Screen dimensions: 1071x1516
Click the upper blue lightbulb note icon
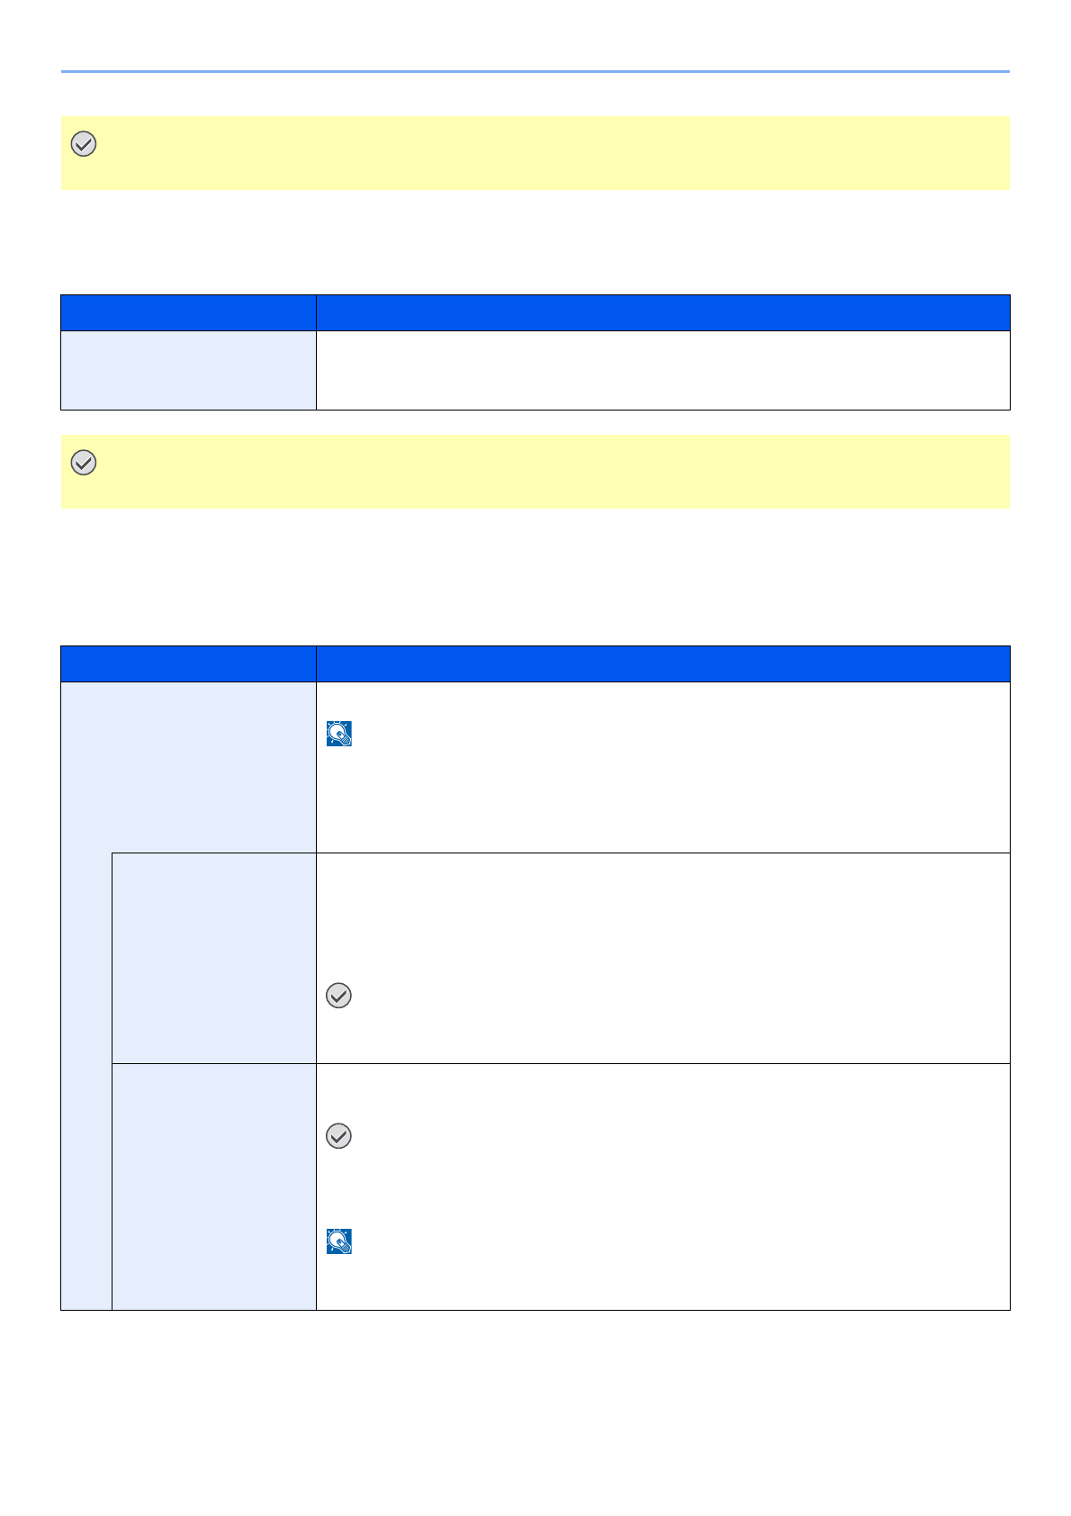[x=339, y=734]
